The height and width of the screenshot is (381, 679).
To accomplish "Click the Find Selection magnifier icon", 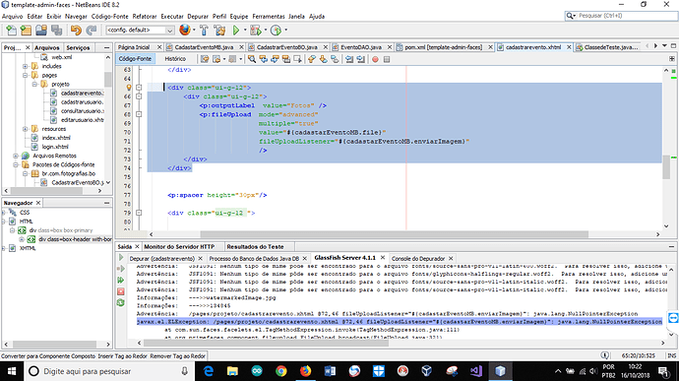I will (x=252, y=59).
